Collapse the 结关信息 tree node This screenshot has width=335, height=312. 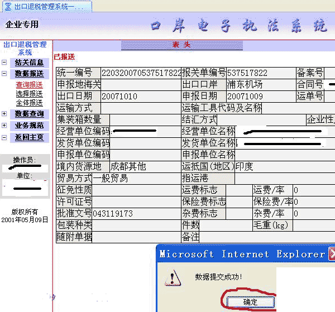[4, 63]
